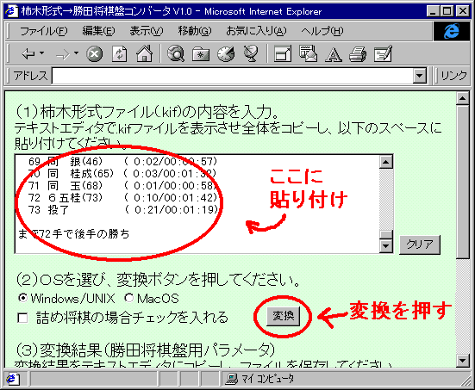
Task: Check the 詰め将棋の場合 checkbox
Action: tap(22, 318)
